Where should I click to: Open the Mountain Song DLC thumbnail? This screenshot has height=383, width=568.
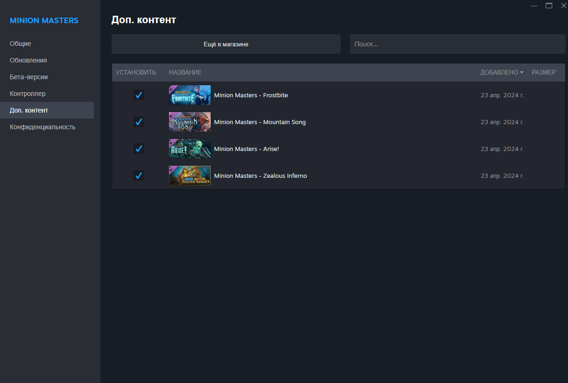190,122
